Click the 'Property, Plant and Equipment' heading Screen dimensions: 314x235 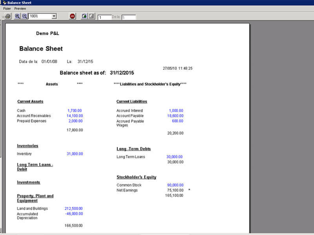click(x=35, y=198)
